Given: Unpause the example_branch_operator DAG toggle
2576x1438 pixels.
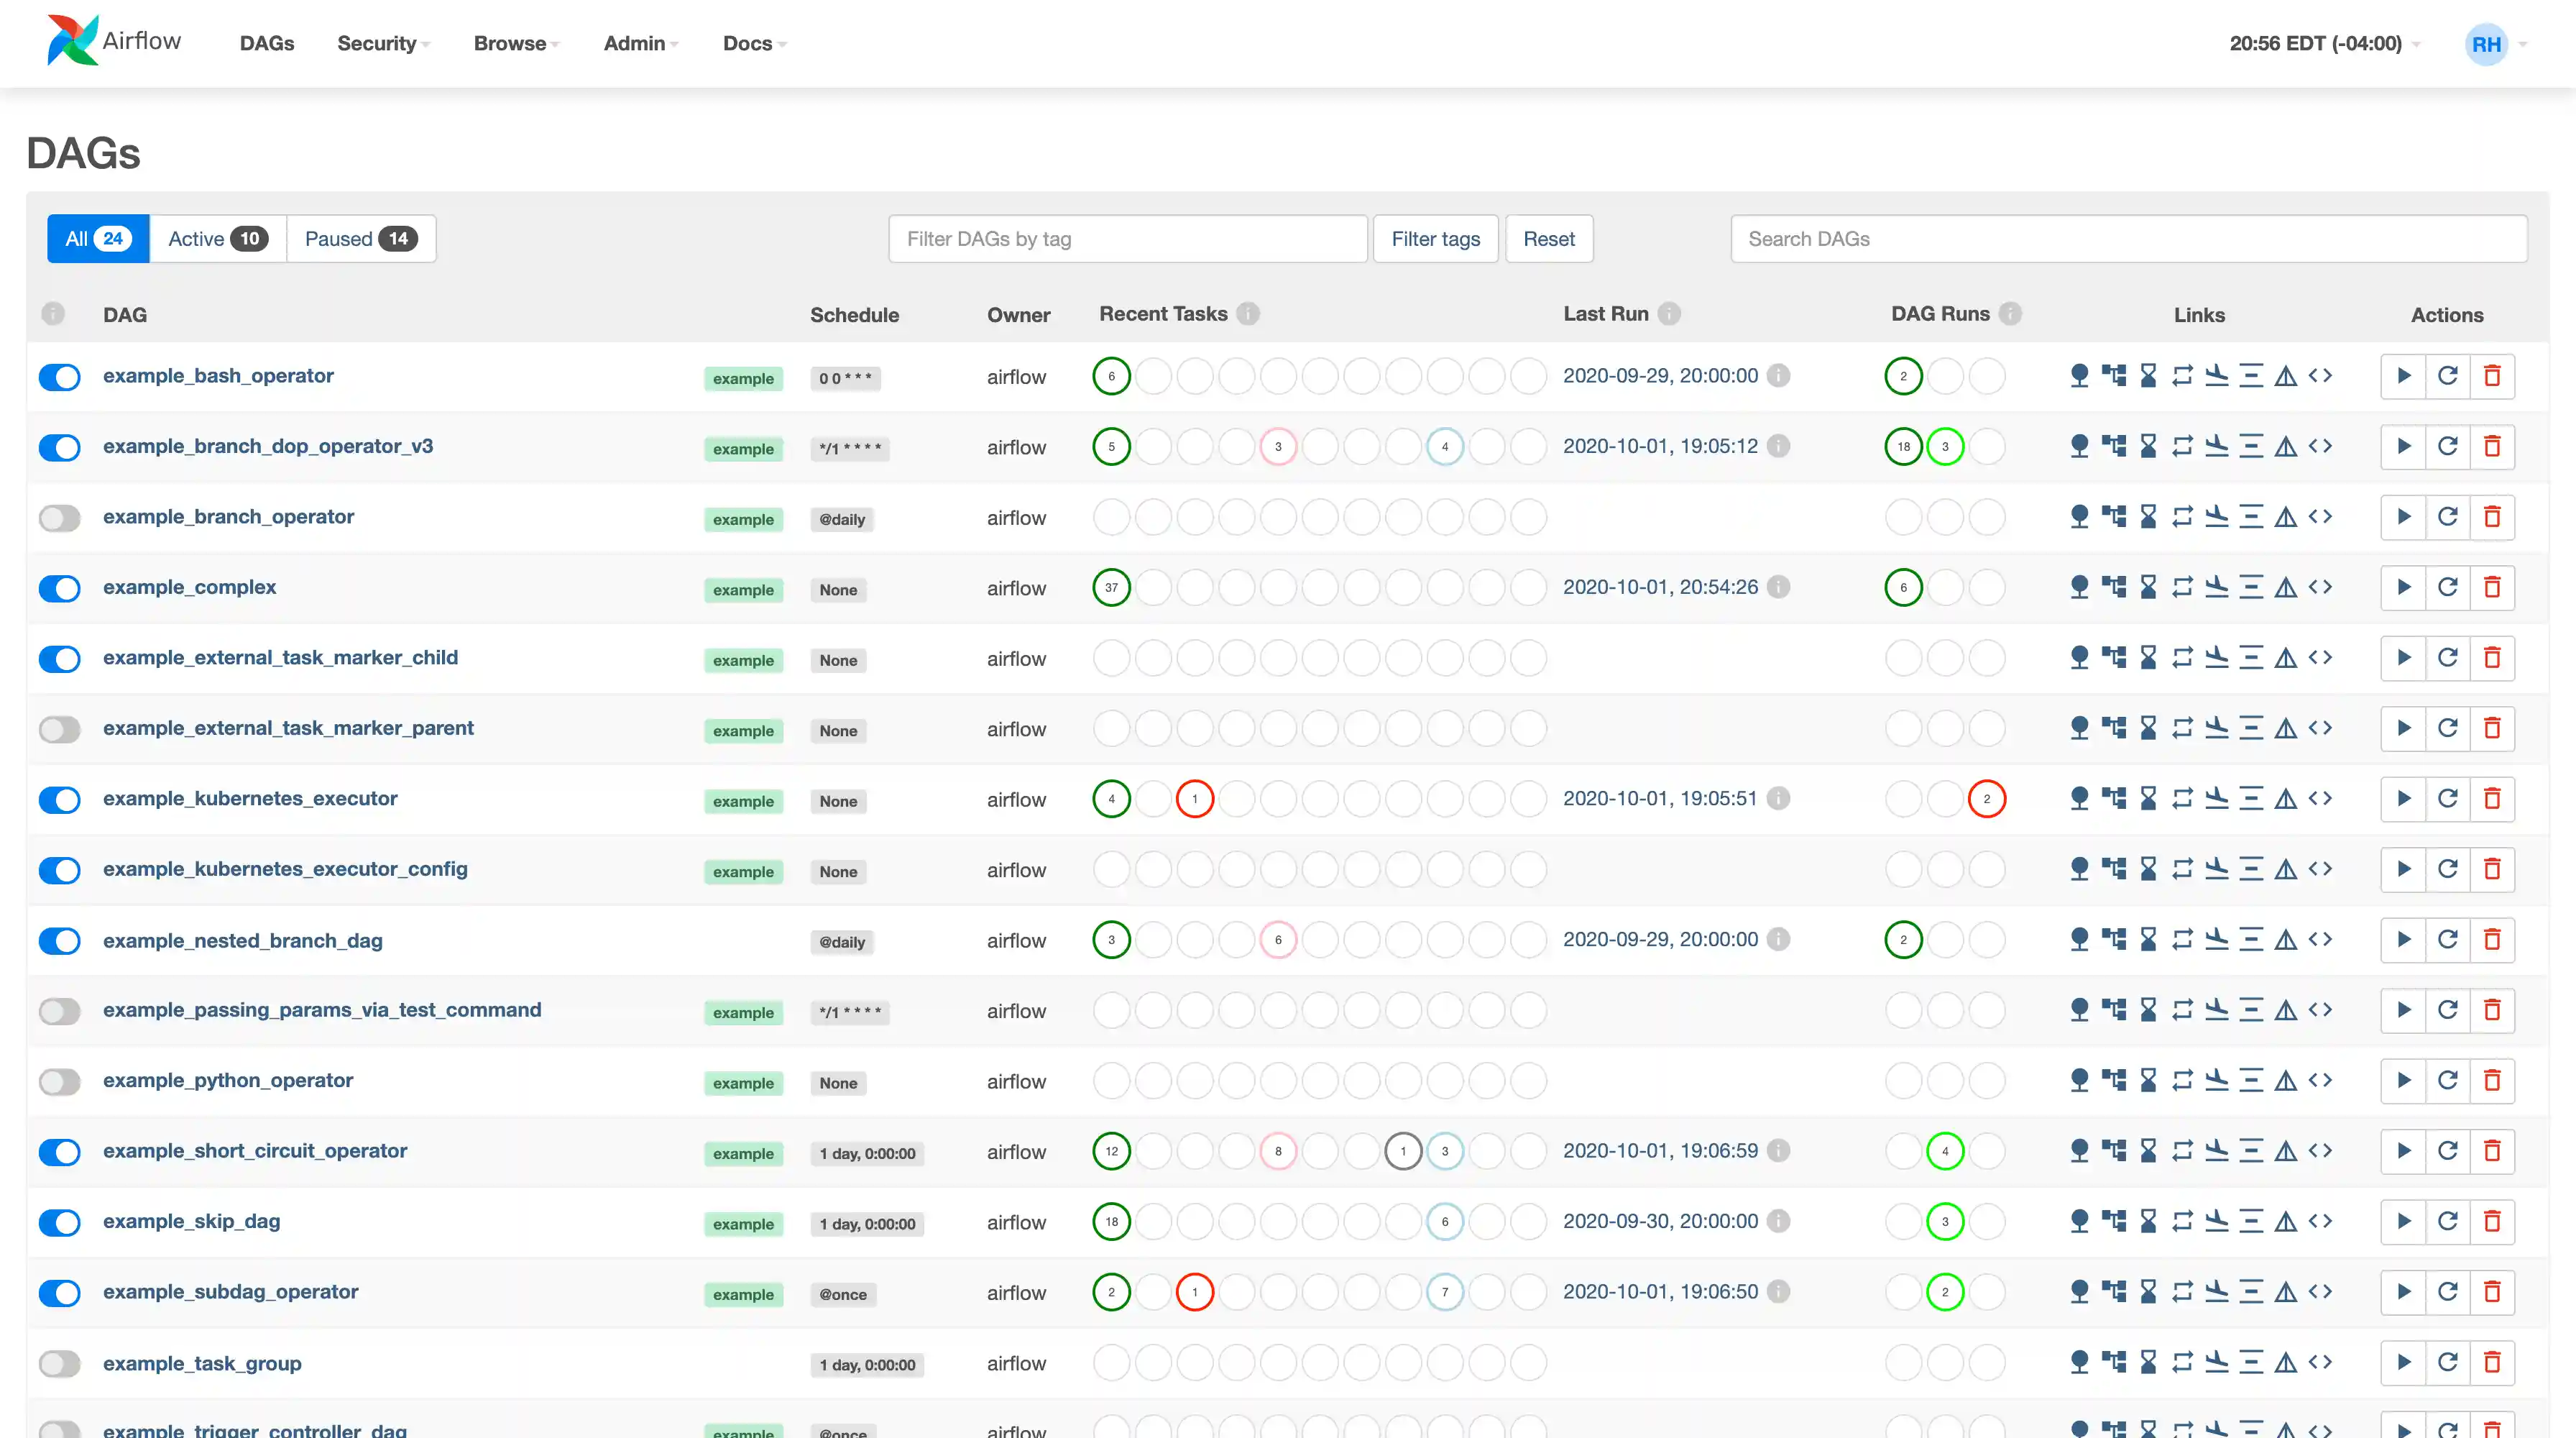Looking at the screenshot, I should [x=60, y=518].
